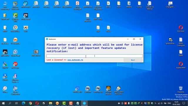Select the WinSCP desktop shortcut
Screen dimensions: 188x106
[5, 65]
